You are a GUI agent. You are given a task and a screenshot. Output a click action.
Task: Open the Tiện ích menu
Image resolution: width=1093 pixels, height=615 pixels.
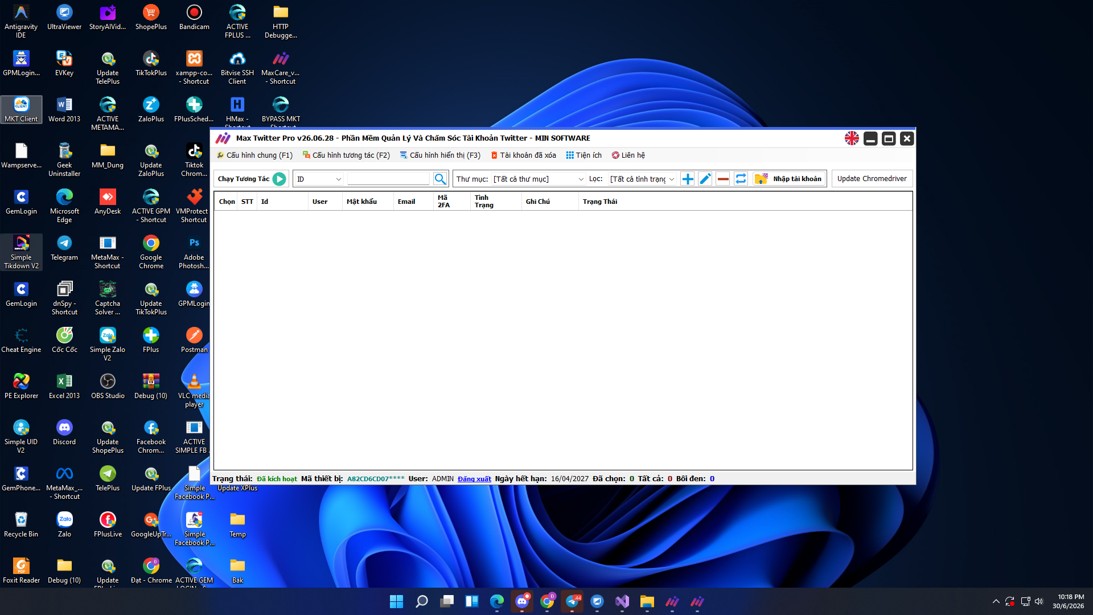[x=584, y=155]
